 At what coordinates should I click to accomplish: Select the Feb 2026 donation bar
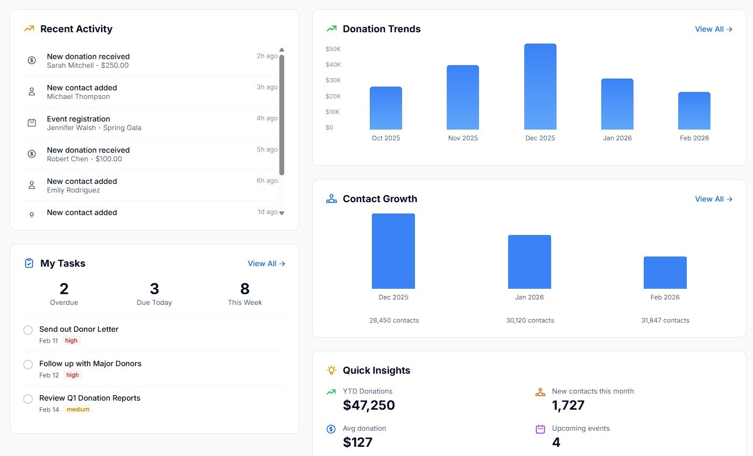click(x=694, y=111)
